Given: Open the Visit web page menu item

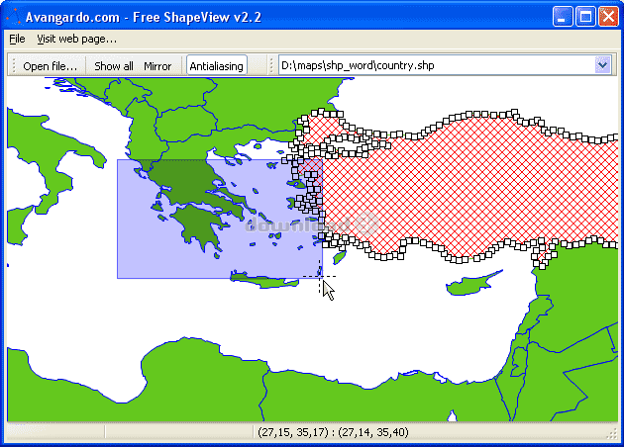Looking at the screenshot, I should click(x=76, y=39).
